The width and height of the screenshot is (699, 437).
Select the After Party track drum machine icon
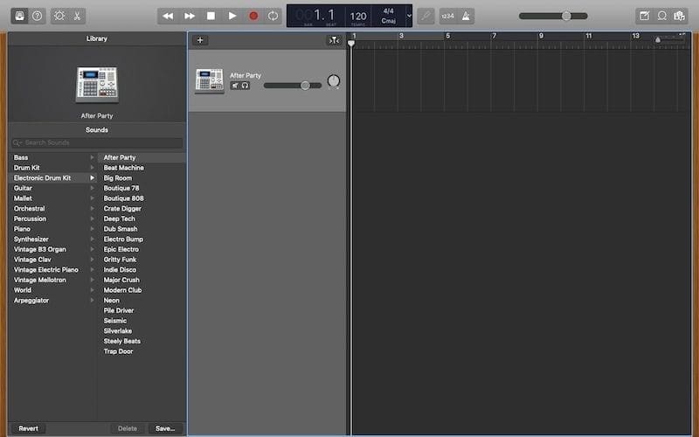coord(210,80)
